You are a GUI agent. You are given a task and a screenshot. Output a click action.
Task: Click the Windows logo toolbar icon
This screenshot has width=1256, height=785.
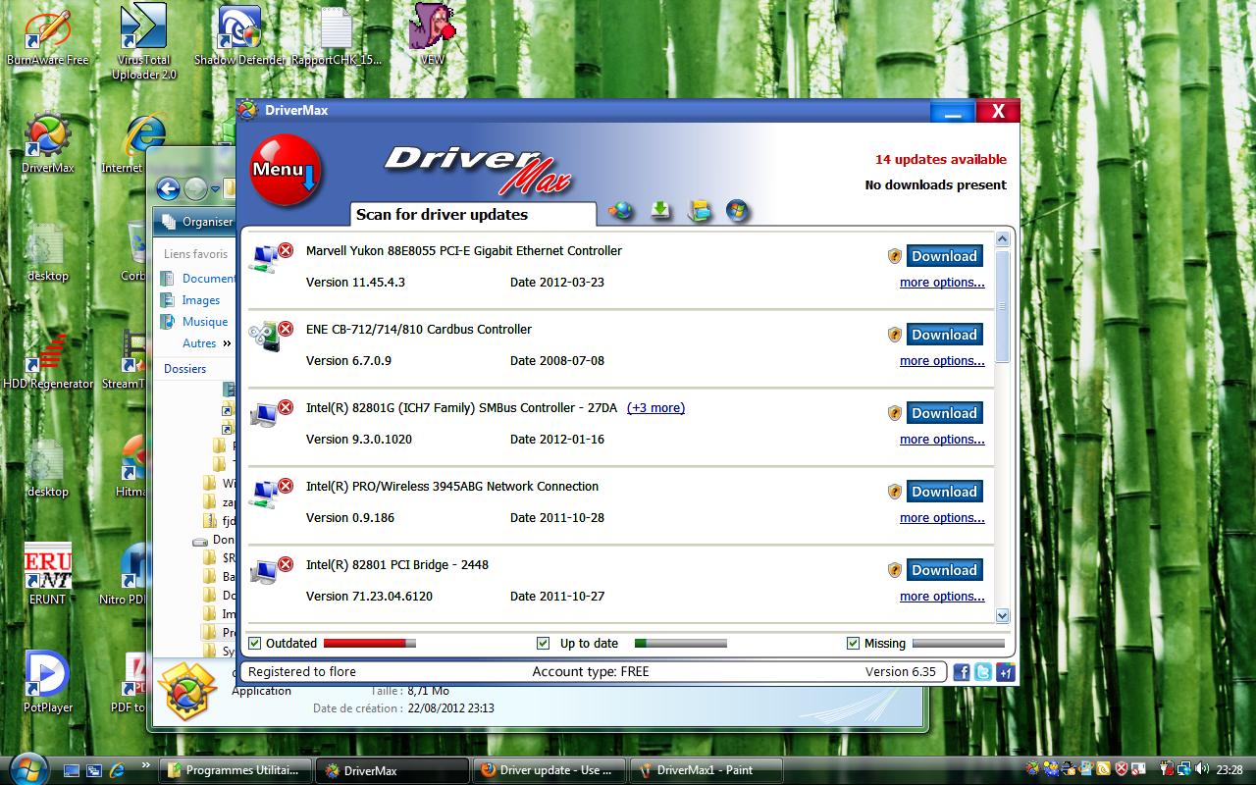pos(738,210)
